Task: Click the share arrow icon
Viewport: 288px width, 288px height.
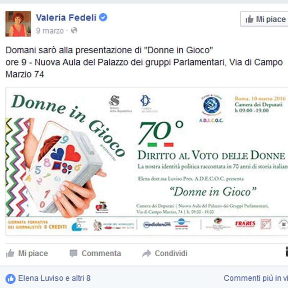Action: 147,253
